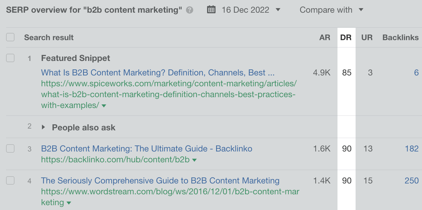Expand the People also ask row

pyautogui.click(x=43, y=127)
